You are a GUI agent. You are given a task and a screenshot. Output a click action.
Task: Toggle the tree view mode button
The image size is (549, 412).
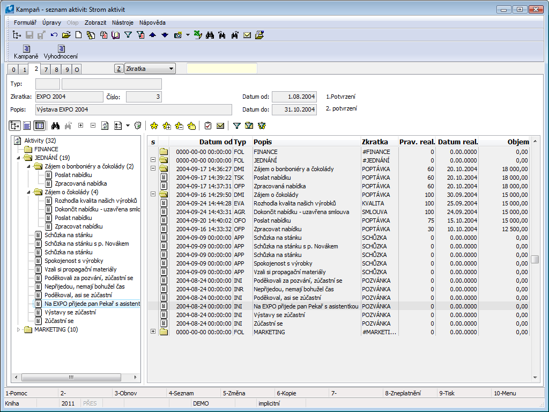(x=15, y=126)
